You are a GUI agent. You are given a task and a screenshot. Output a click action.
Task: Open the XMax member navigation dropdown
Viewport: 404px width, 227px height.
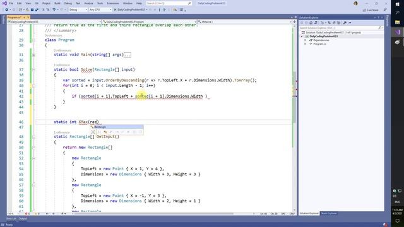(x=245, y=22)
